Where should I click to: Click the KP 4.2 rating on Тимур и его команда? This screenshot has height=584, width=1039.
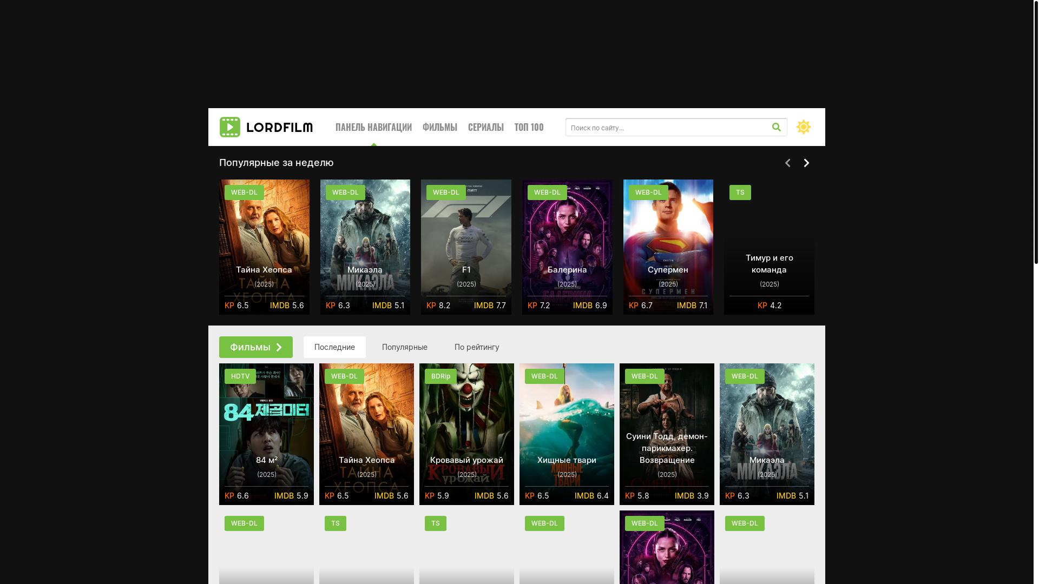[x=769, y=306]
